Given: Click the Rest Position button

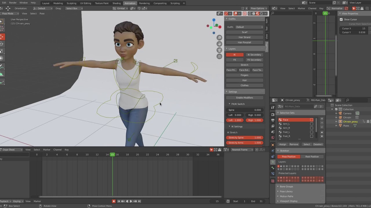Looking at the screenshot, I should pos(312,157).
